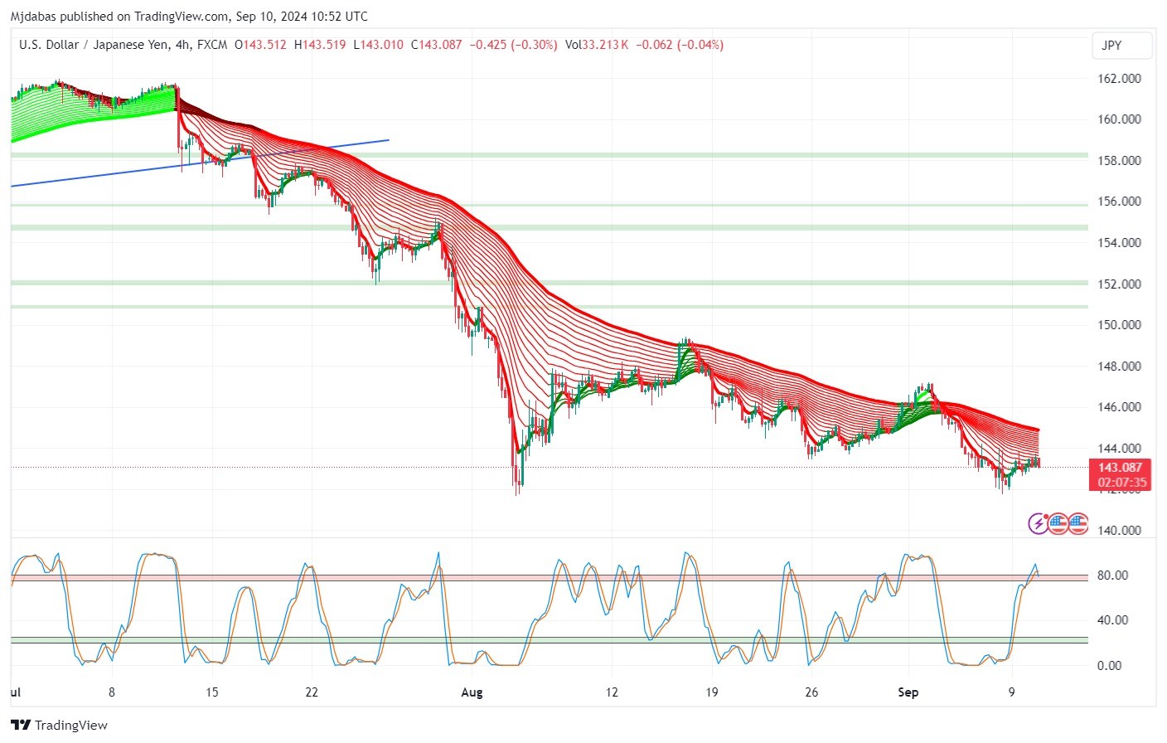Click the Sep label on time axis
The width and height of the screenshot is (1167, 743).
(908, 692)
